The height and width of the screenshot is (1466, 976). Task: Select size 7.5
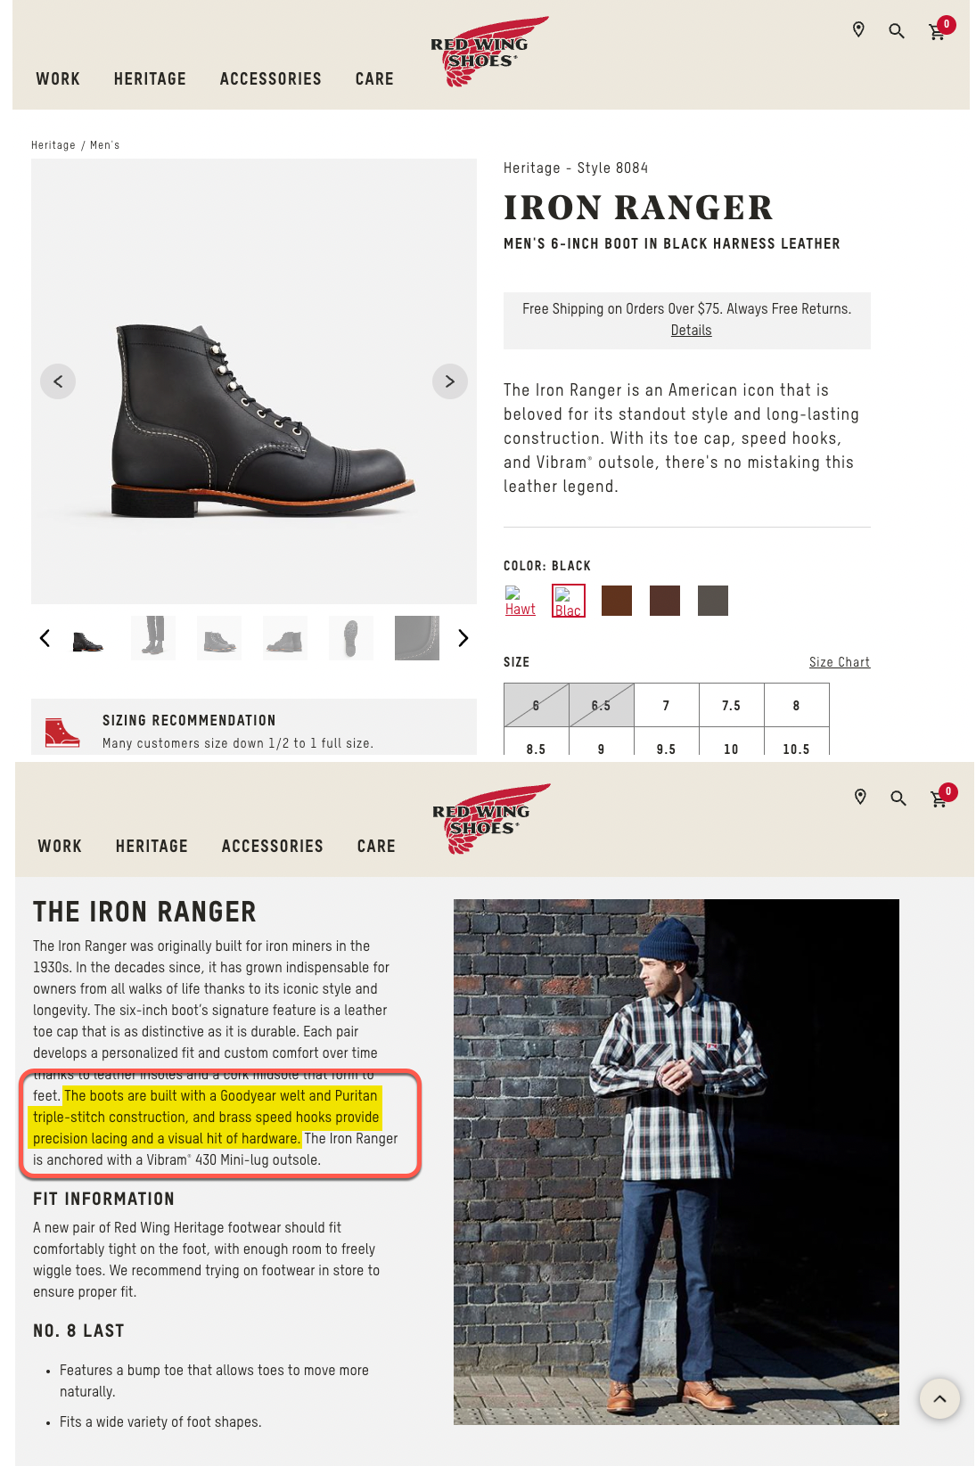pos(732,705)
